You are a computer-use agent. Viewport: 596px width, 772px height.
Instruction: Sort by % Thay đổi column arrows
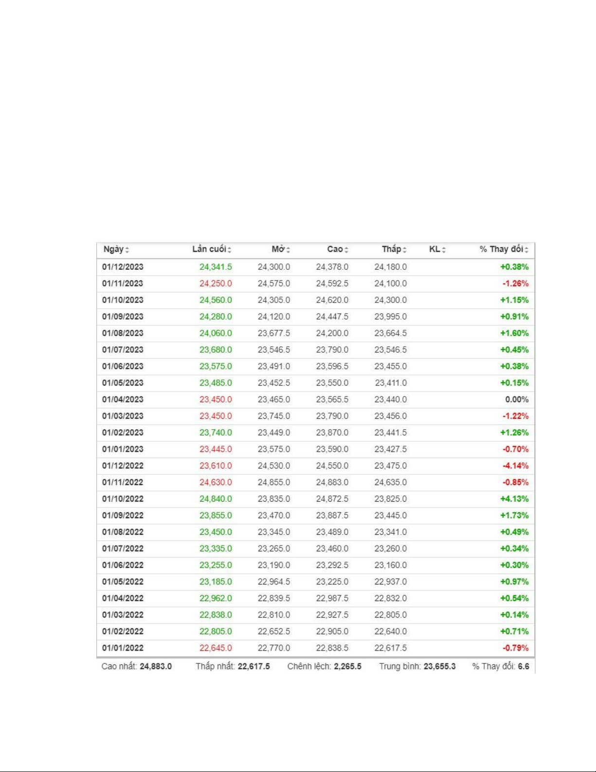(526, 250)
